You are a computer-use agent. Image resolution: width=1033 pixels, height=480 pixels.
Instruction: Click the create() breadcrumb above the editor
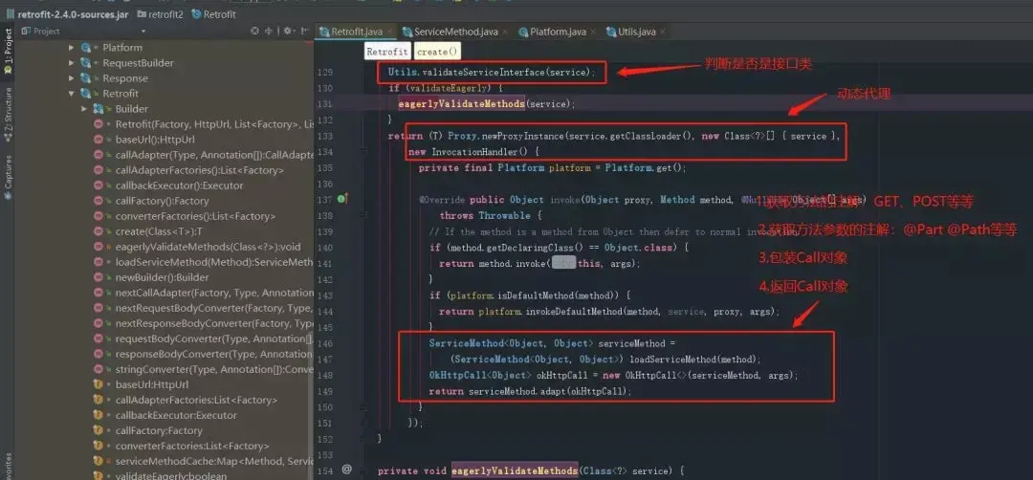pyautogui.click(x=437, y=52)
